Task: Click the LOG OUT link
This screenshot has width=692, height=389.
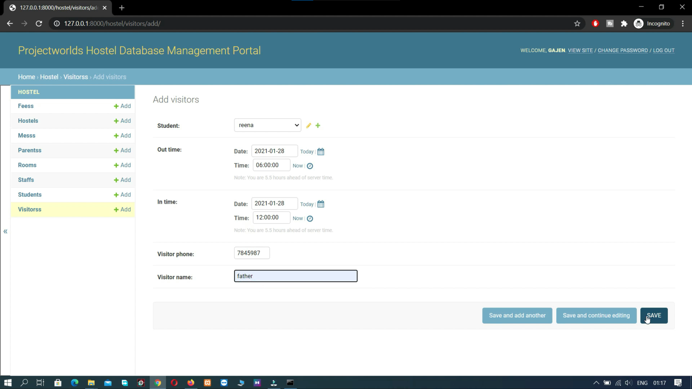Action: [x=663, y=51]
